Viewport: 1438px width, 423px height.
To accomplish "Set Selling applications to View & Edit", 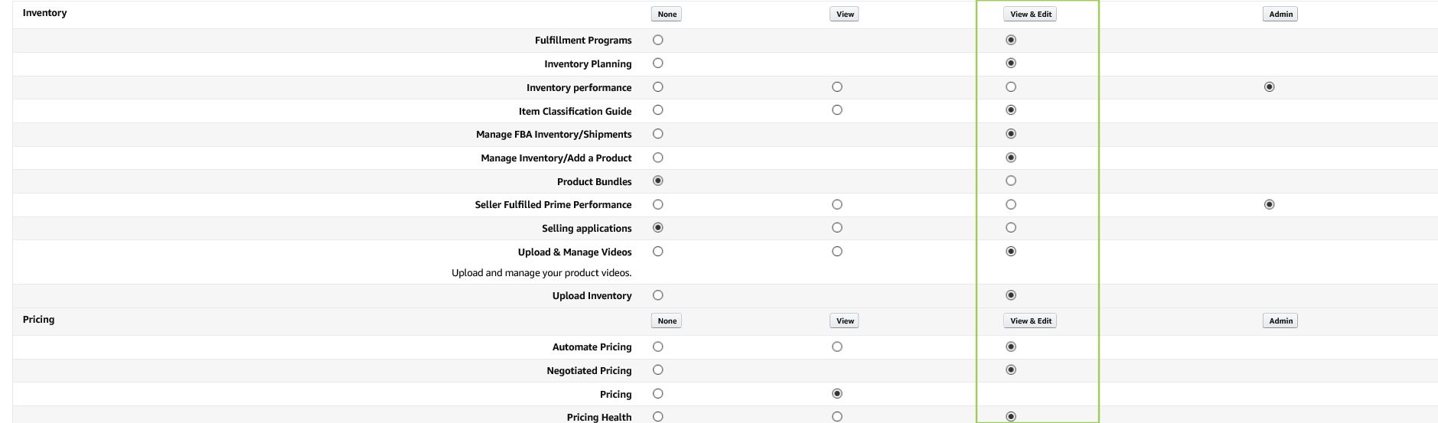I will click(x=1011, y=228).
